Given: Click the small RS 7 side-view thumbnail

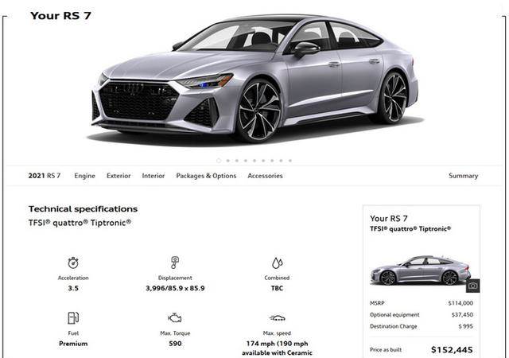Looking at the screenshot, I should (421, 270).
